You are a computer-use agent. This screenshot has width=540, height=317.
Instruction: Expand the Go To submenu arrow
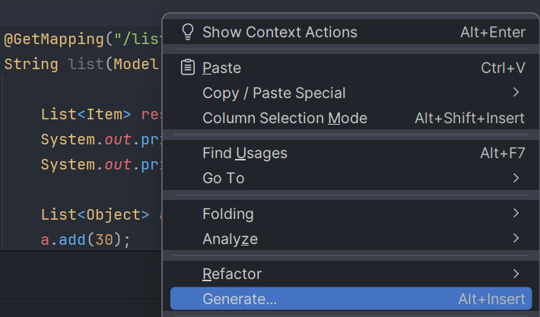click(x=516, y=178)
